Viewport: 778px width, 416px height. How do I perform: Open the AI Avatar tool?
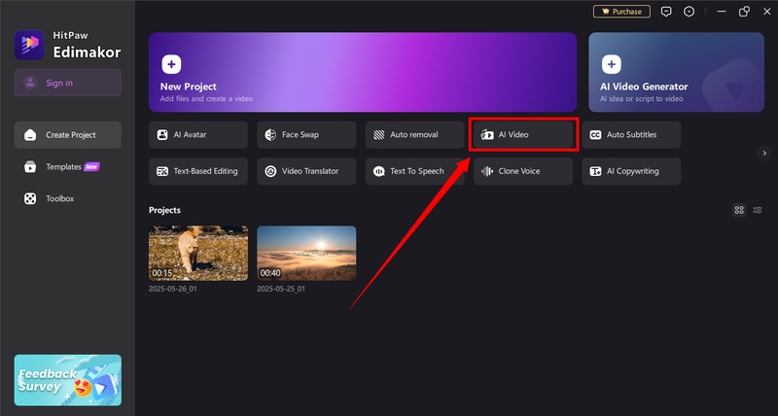(x=198, y=135)
